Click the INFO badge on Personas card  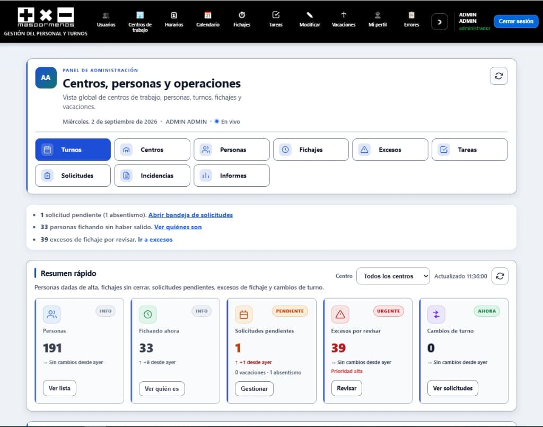coord(106,311)
